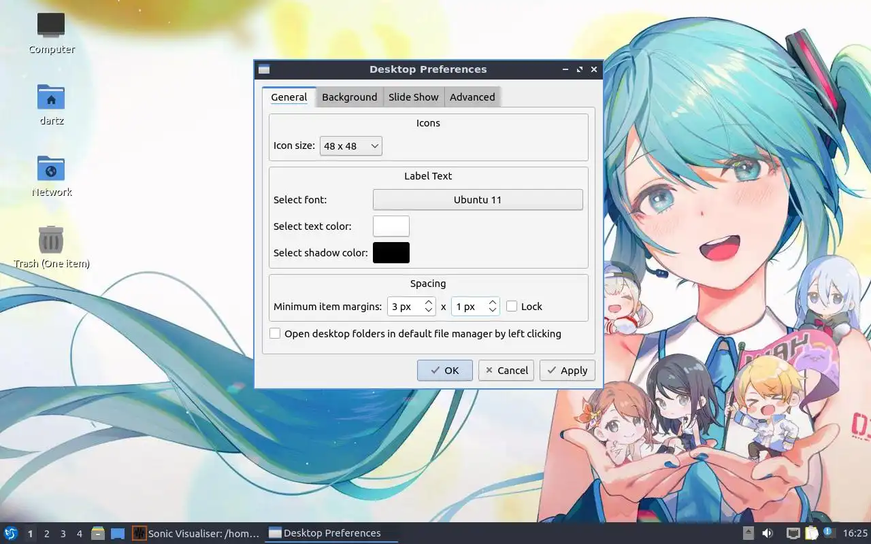Viewport: 871px width, 544px height.
Task: Click the Apply button
Action: pyautogui.click(x=568, y=371)
